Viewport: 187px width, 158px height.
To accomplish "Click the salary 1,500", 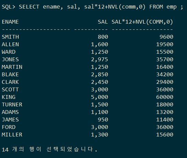I will tap(100, 105).
